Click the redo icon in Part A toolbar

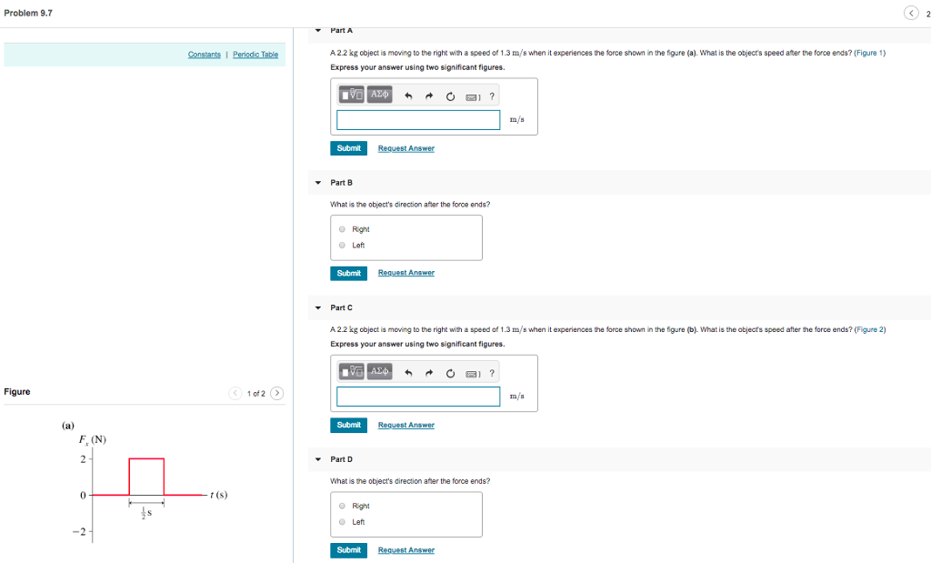427,95
